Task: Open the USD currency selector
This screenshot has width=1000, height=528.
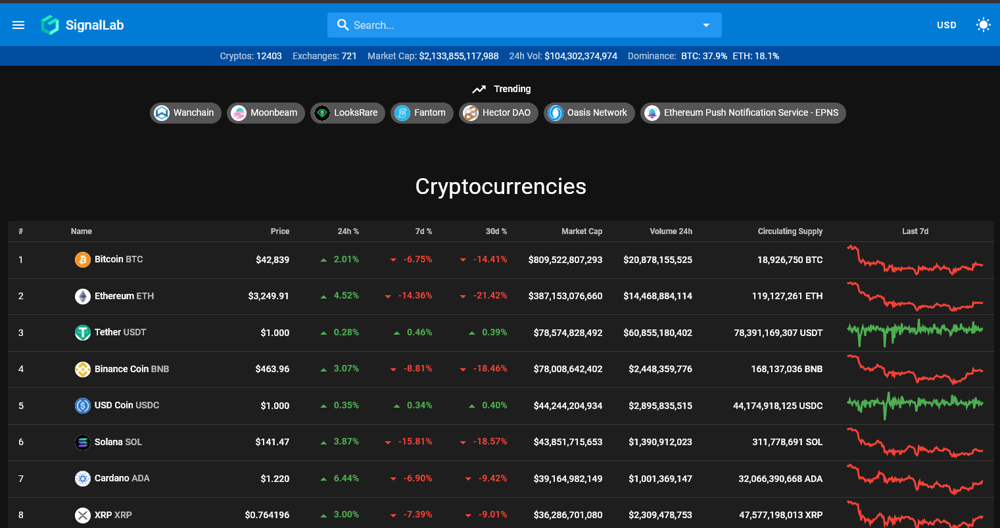Action: click(946, 25)
